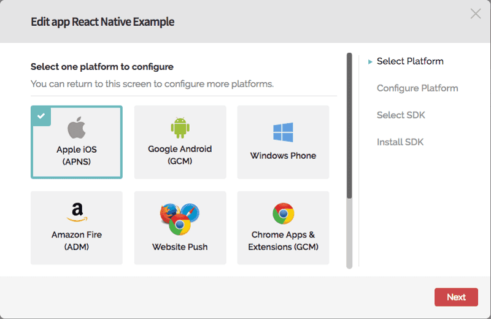Choose Chrome Apps & Extensions (GCM) label

[283, 240]
